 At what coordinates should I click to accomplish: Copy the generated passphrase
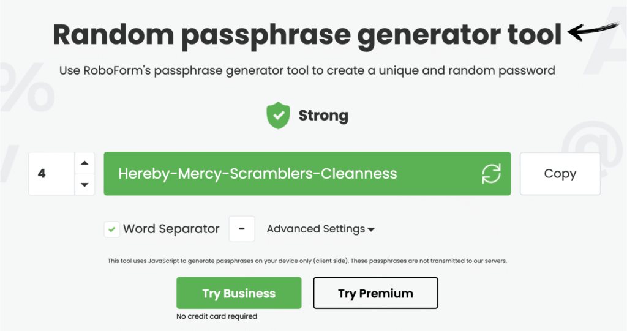560,174
